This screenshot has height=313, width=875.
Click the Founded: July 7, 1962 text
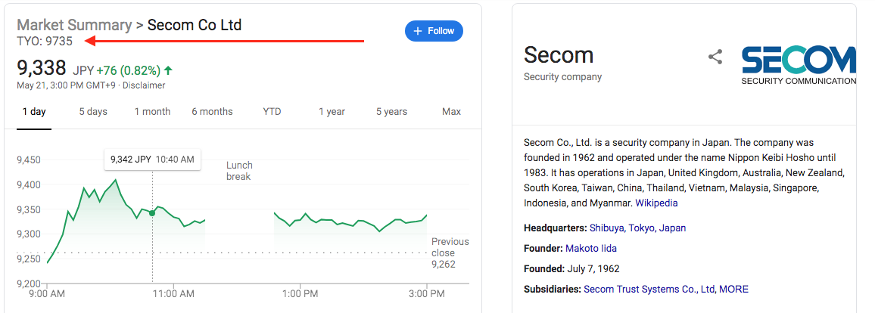pyautogui.click(x=571, y=269)
